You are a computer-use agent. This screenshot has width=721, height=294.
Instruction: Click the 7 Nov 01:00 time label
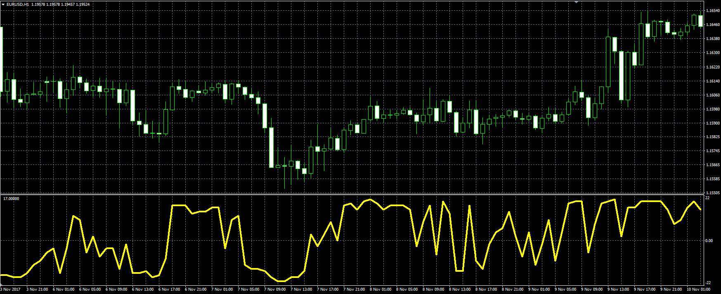click(x=222, y=289)
